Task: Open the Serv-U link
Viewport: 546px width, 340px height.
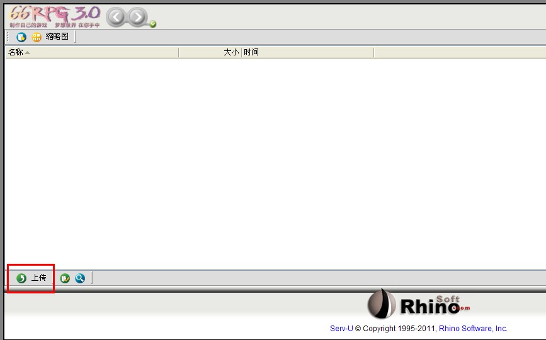Action: pyautogui.click(x=341, y=328)
